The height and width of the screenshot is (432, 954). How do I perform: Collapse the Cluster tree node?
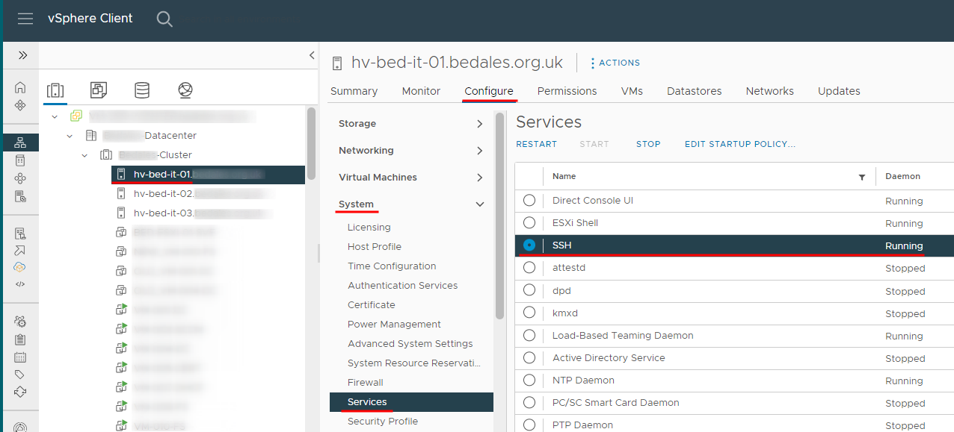coord(84,155)
